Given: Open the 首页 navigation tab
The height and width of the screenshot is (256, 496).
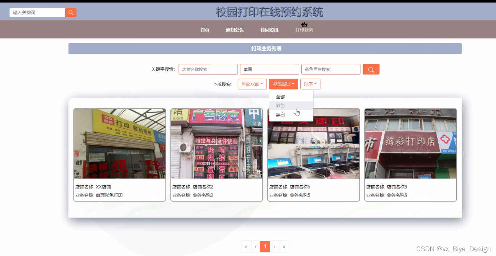Looking at the screenshot, I should 205,30.
